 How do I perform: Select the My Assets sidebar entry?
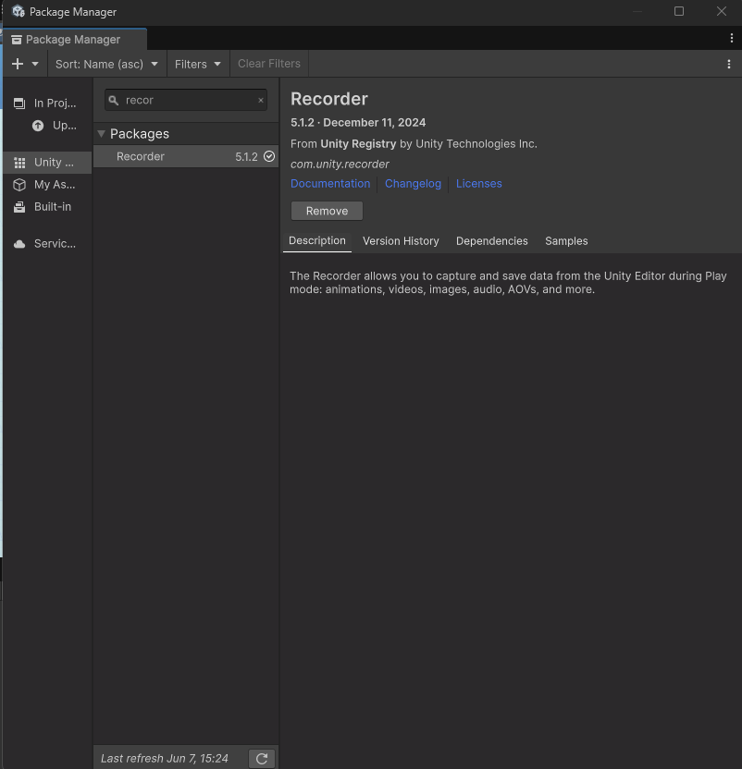tap(47, 185)
